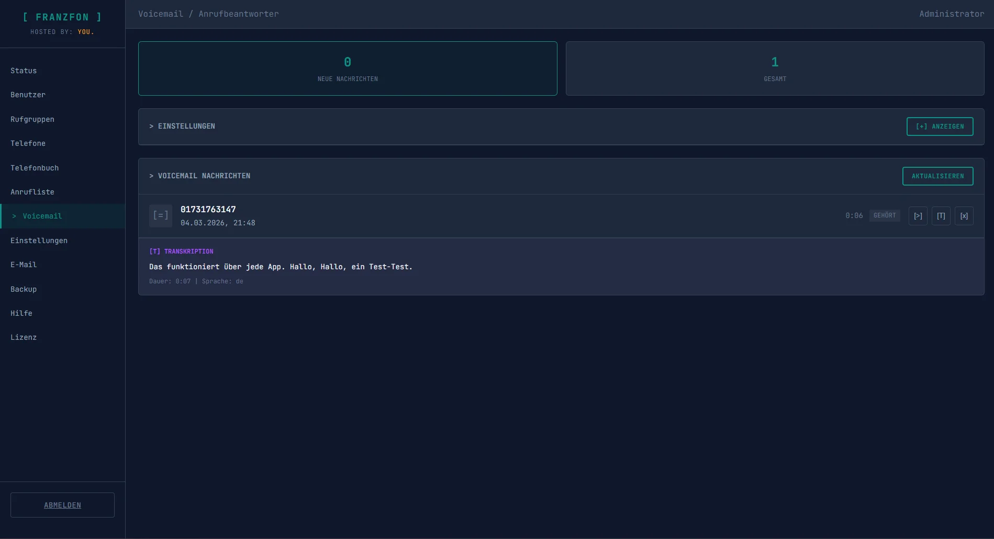Screen dimensions: 994x539
Task: Open Status in the sidebar
Action: coord(24,71)
